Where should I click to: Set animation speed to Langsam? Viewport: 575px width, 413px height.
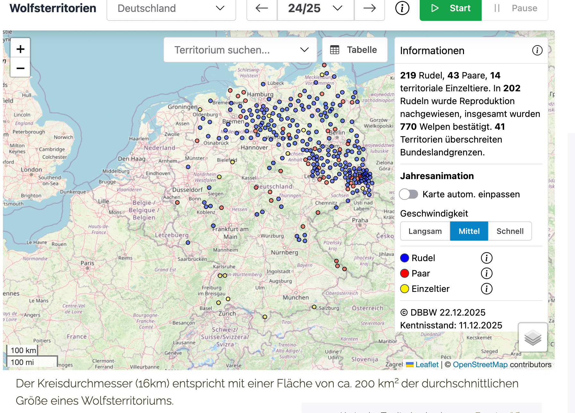pos(425,231)
